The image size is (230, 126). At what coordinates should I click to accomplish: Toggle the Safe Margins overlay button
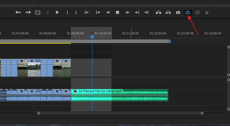(x=38, y=12)
